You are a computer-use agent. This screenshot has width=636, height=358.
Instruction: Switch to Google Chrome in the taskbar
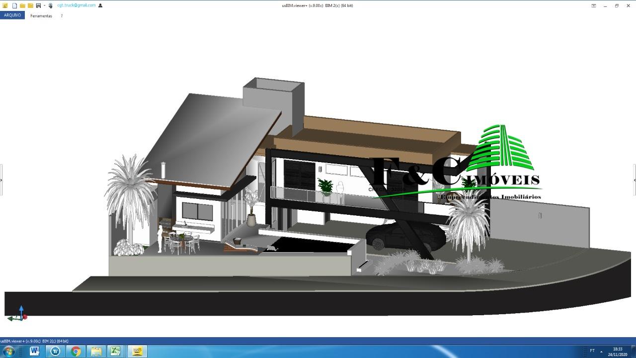tap(76, 352)
